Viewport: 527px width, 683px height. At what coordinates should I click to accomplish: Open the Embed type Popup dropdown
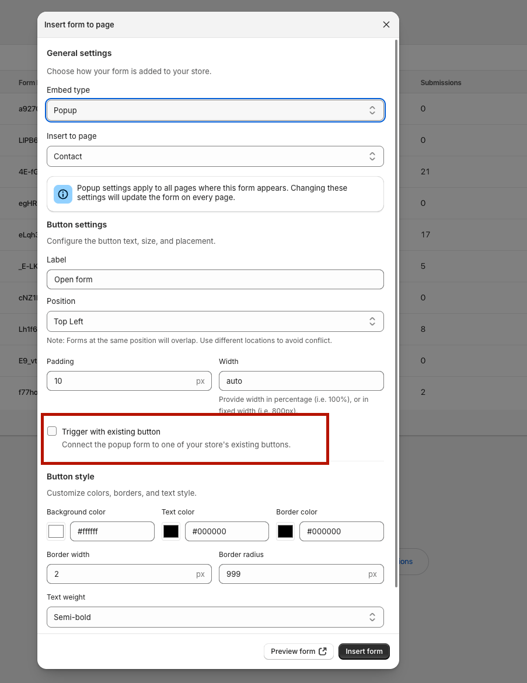tap(215, 110)
